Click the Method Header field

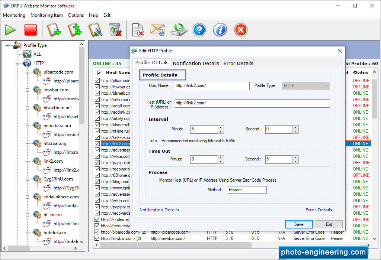click(x=247, y=190)
